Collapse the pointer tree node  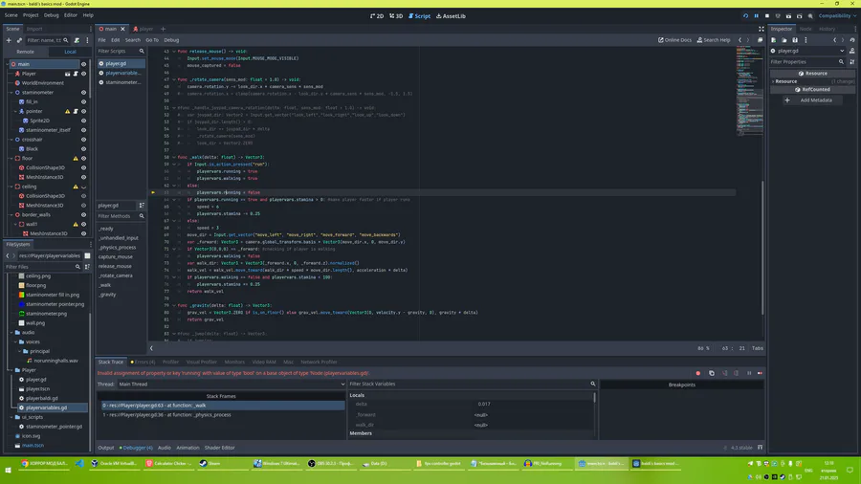coord(15,111)
